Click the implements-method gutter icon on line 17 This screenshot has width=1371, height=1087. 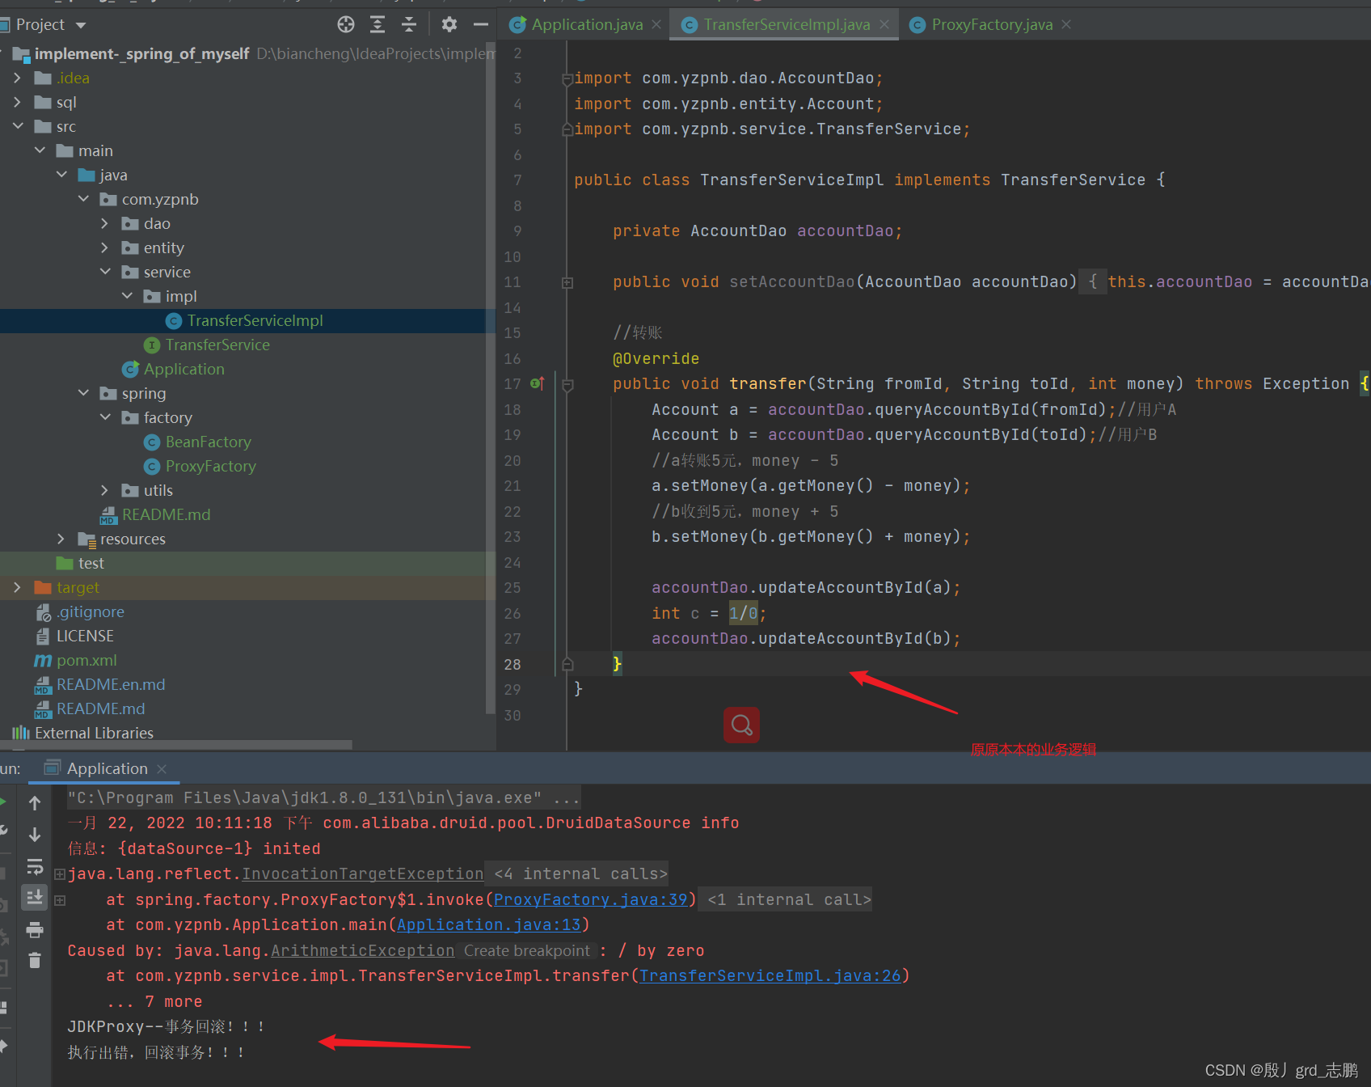point(538,383)
